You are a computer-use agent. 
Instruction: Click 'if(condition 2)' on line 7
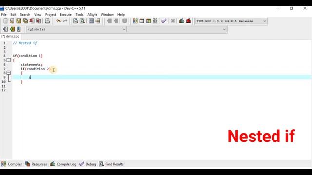[36, 69]
